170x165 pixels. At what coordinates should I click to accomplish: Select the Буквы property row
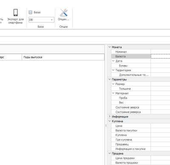click(141, 65)
